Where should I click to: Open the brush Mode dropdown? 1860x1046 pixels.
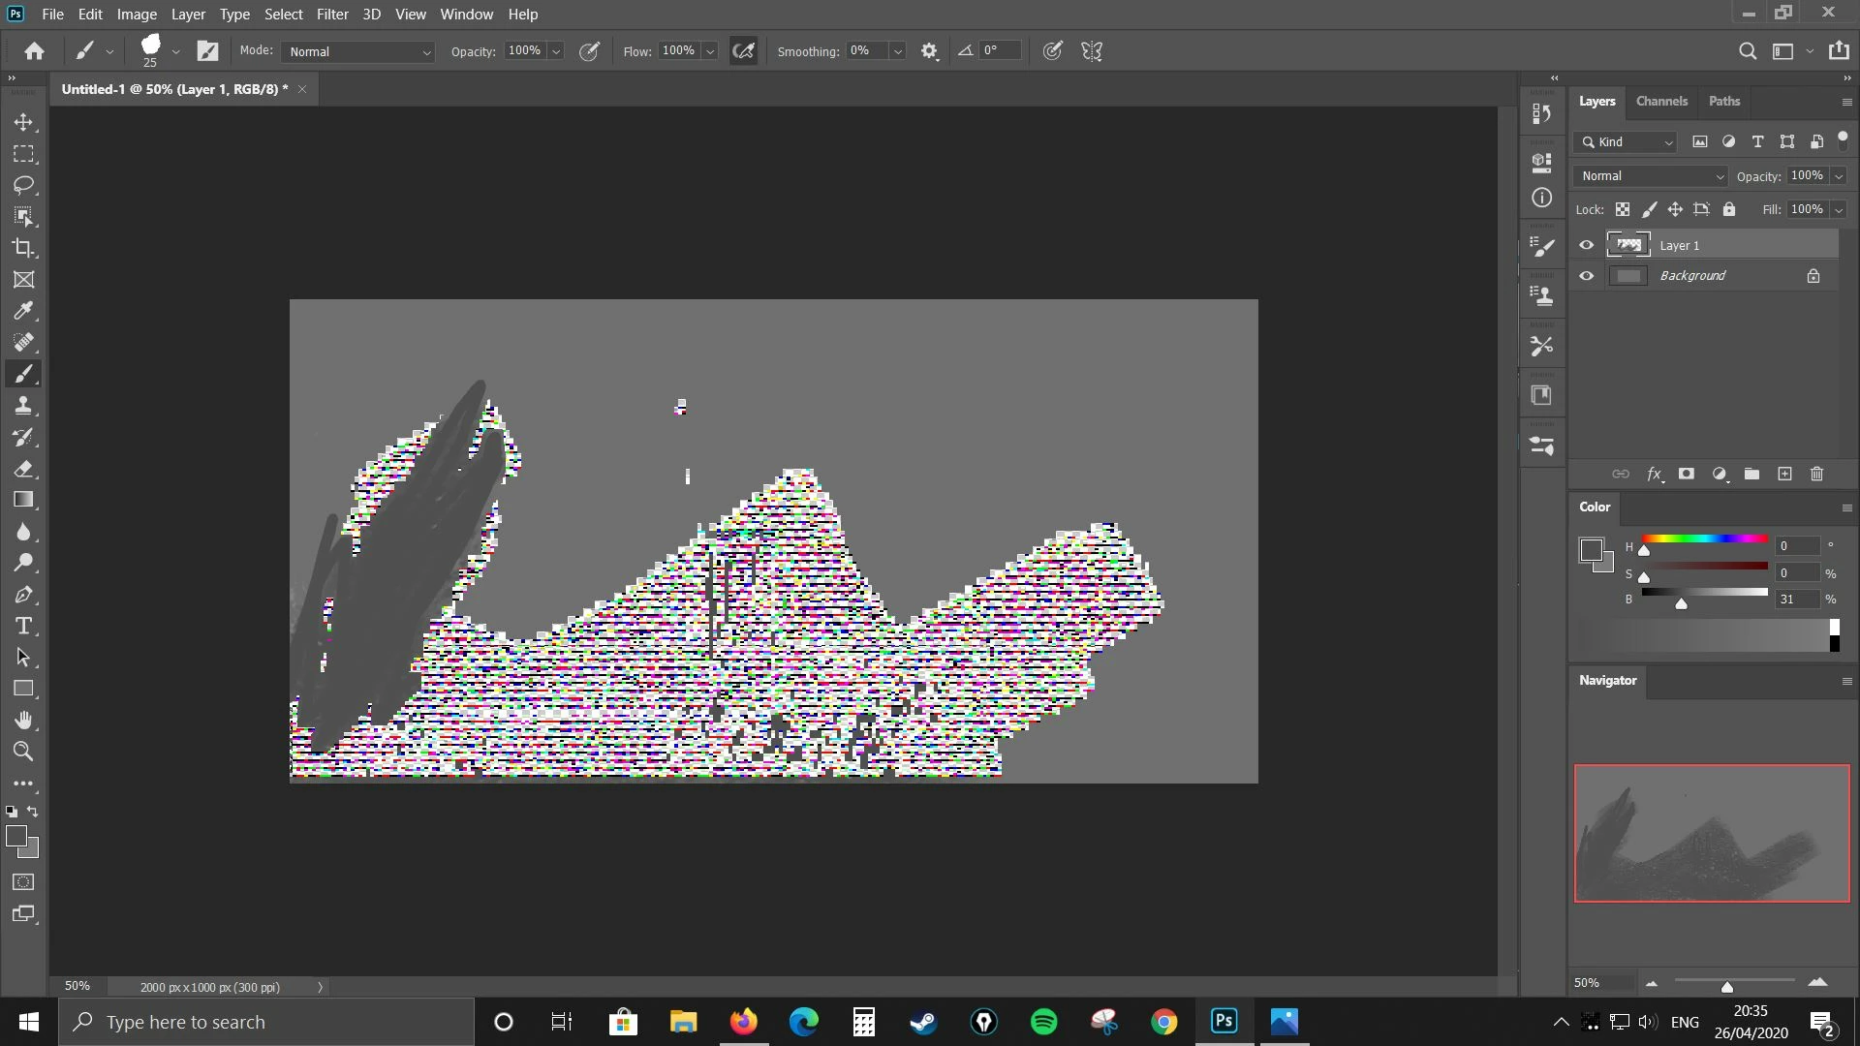358,51
